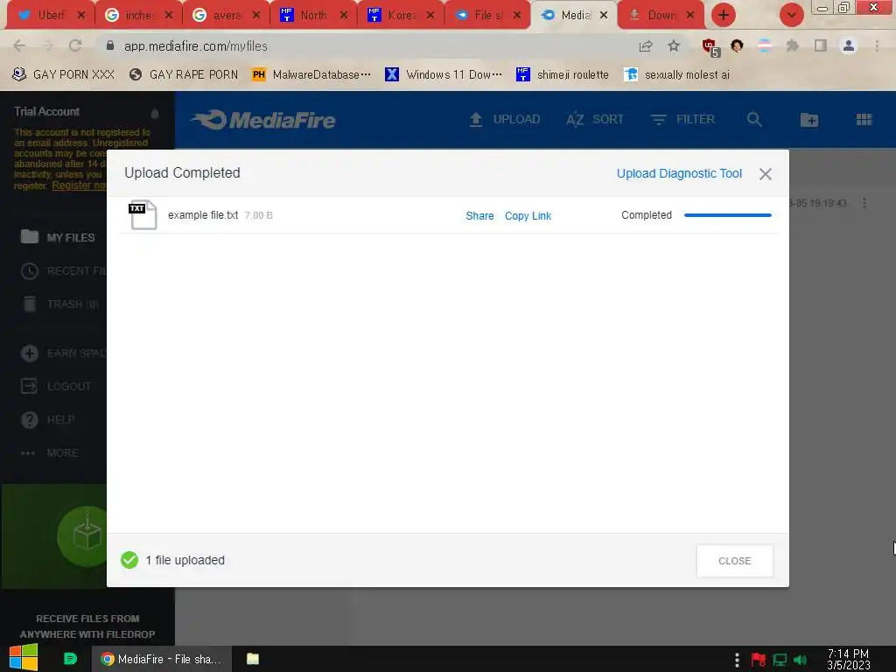The height and width of the screenshot is (672, 896).
Task: Open the FILTER menu
Action: (682, 119)
